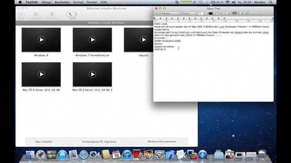Toggle italic formatting in TextEdit toolbar
Screen dimensions: 291x163
point(226,13)
